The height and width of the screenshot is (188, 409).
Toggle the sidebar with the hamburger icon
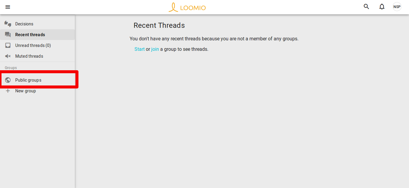pyautogui.click(x=8, y=7)
